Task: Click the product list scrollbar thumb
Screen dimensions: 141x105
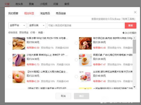Action: (134, 47)
